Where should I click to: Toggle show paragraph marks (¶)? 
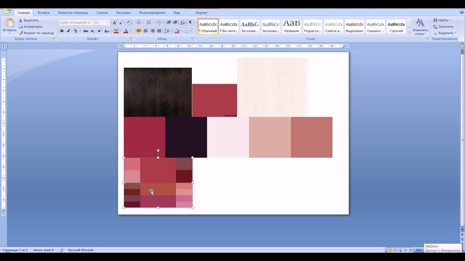(190, 22)
